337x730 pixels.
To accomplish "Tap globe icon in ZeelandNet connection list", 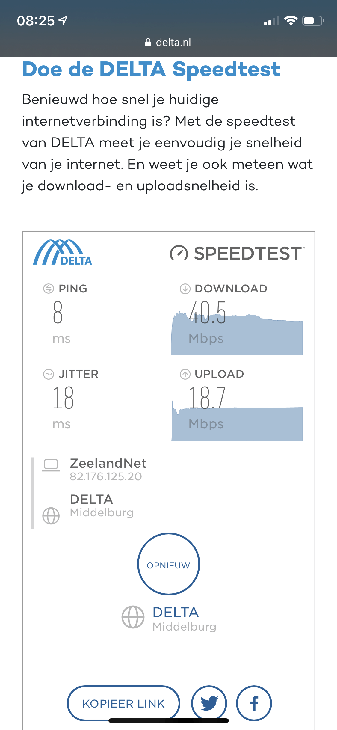I will tap(51, 516).
